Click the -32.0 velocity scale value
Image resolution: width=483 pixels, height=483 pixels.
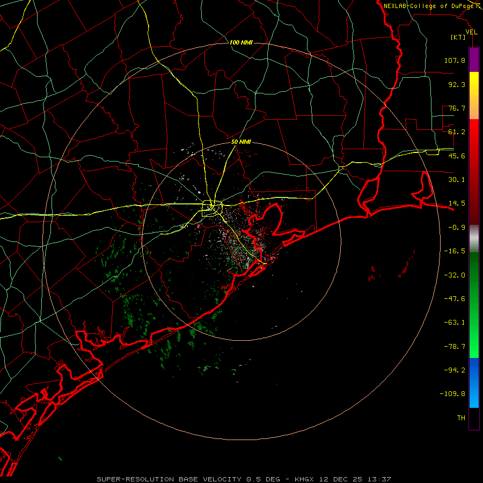(x=455, y=275)
